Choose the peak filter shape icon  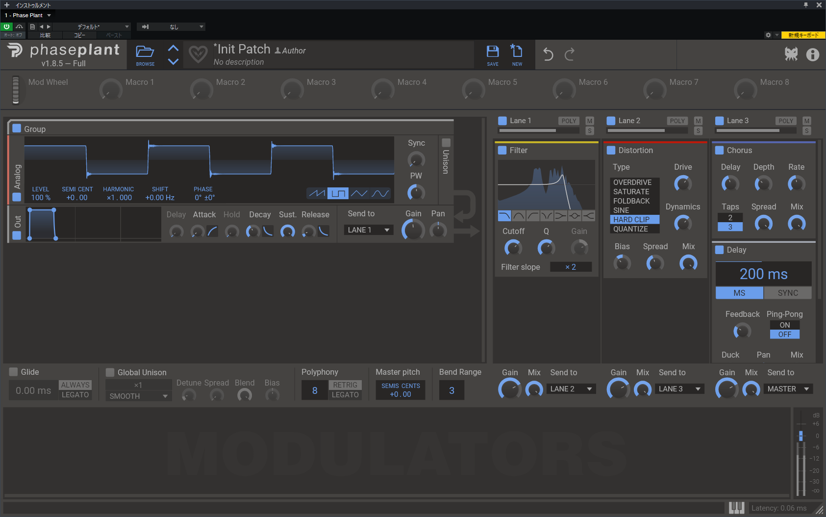coord(575,216)
